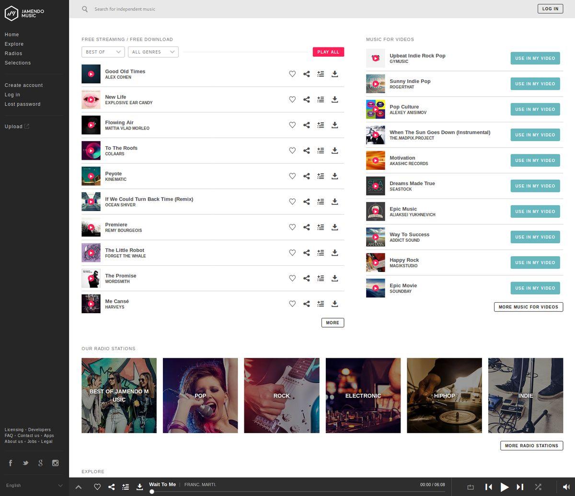
Task: Share the track Good Old Times
Action: coord(307,74)
